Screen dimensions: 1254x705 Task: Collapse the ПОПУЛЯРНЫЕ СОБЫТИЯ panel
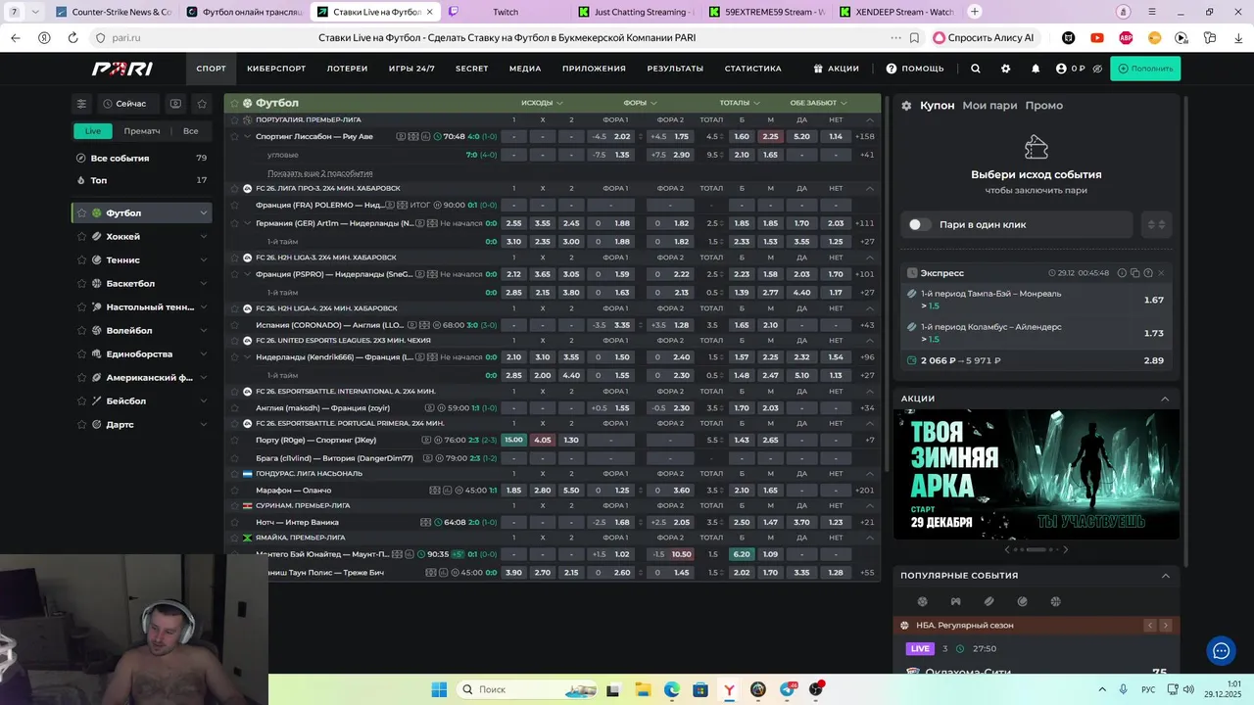pos(1165,576)
